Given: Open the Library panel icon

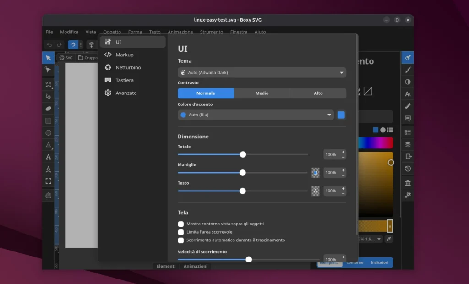Looking at the screenshot, I should point(408,183).
